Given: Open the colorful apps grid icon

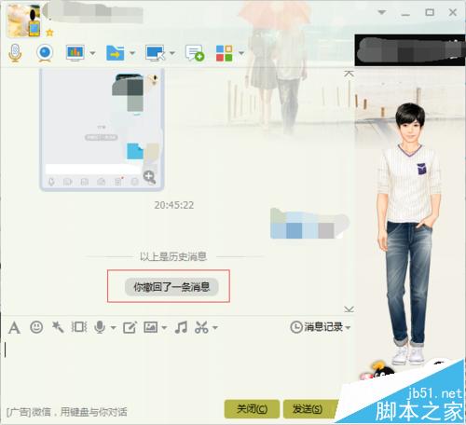Looking at the screenshot, I should pos(224,53).
